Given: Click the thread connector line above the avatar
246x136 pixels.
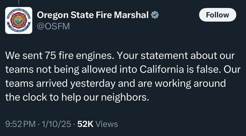Looking at the screenshot, I should pyautogui.click(x=19, y=2).
